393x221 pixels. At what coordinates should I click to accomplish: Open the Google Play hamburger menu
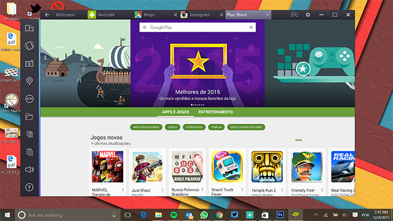point(145,28)
